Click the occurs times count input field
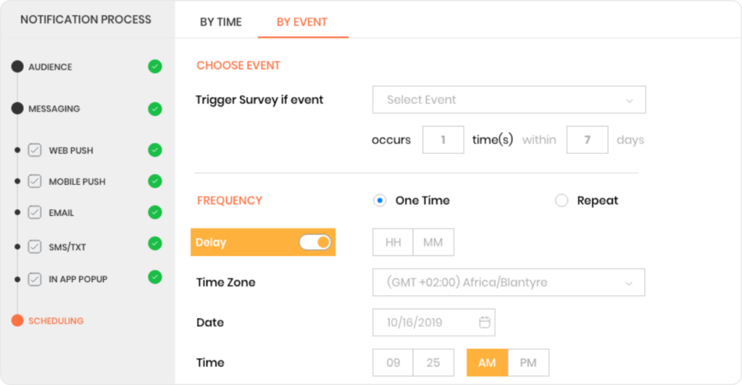 tap(443, 140)
